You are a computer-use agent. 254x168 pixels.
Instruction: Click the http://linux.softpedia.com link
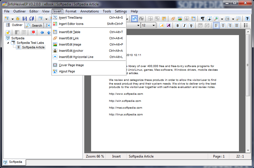[126, 115]
